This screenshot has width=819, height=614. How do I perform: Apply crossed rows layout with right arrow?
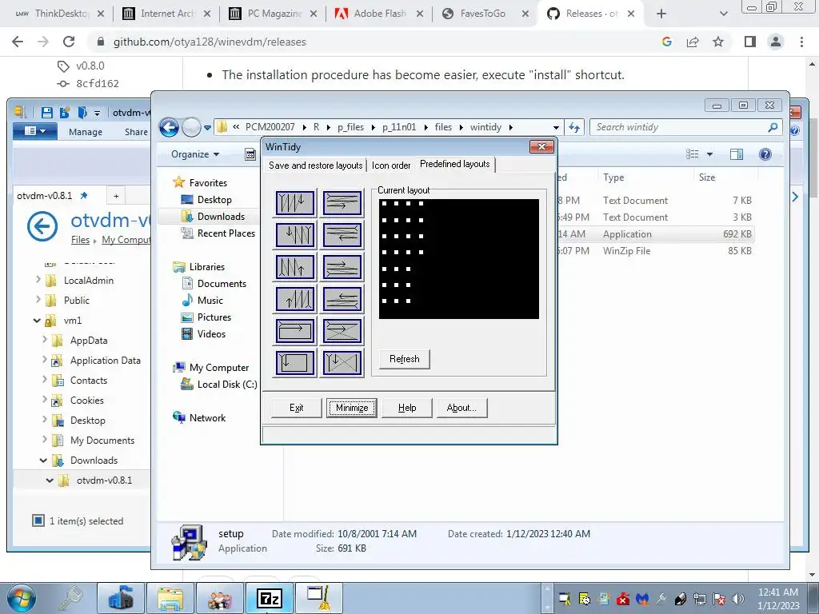pyautogui.click(x=342, y=331)
